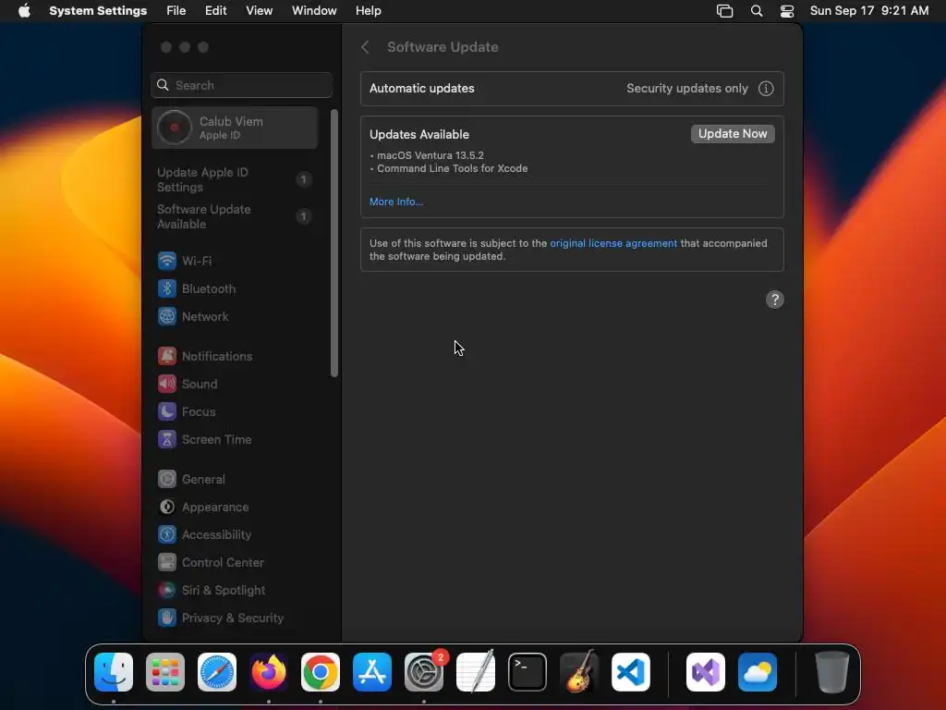Select Software Update Available sidebar item
Screen dimensions: 946x710
tap(234, 216)
